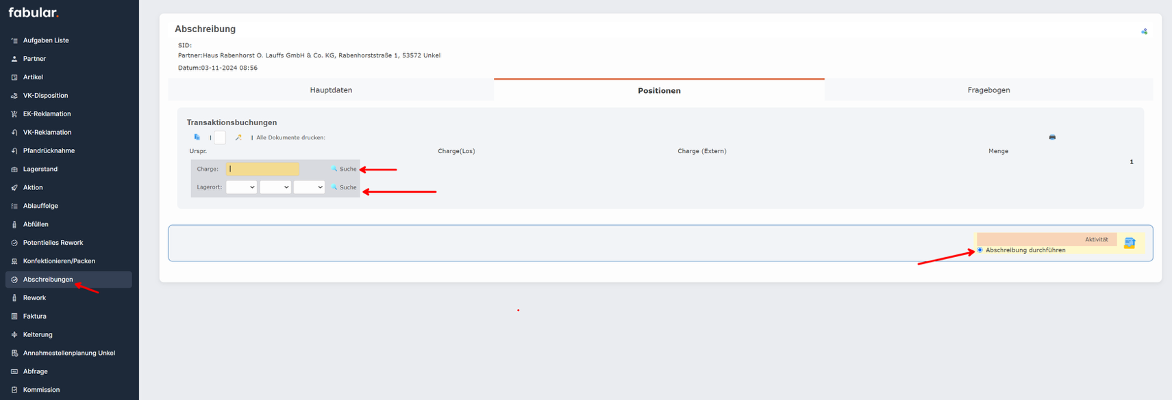Click the Aktion rocket icon in the sidebar
This screenshot has height=400, width=1172.
point(14,187)
